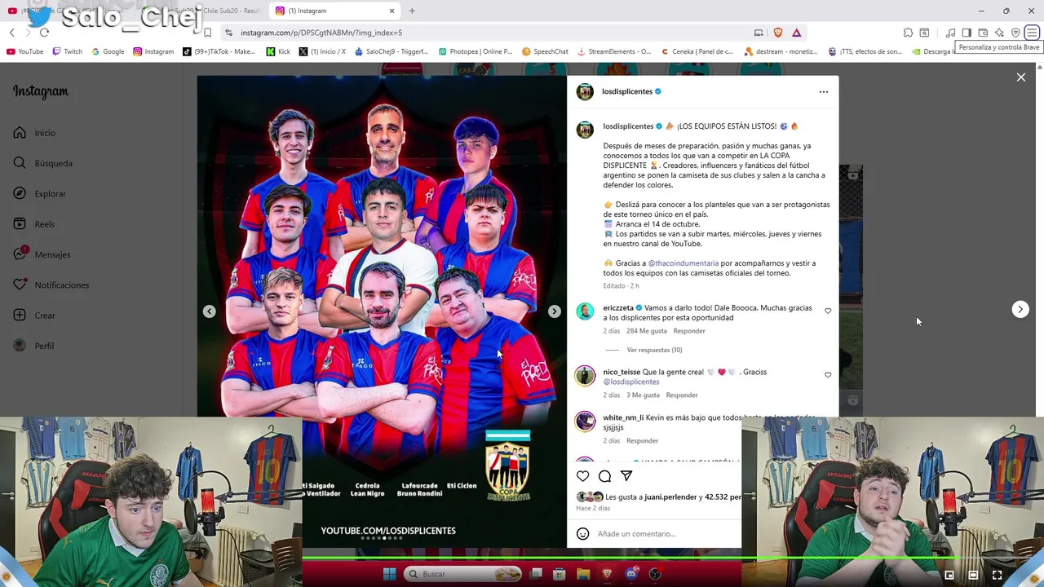Open the post's three-dot options menu
This screenshot has height=587, width=1044.
coord(823,91)
